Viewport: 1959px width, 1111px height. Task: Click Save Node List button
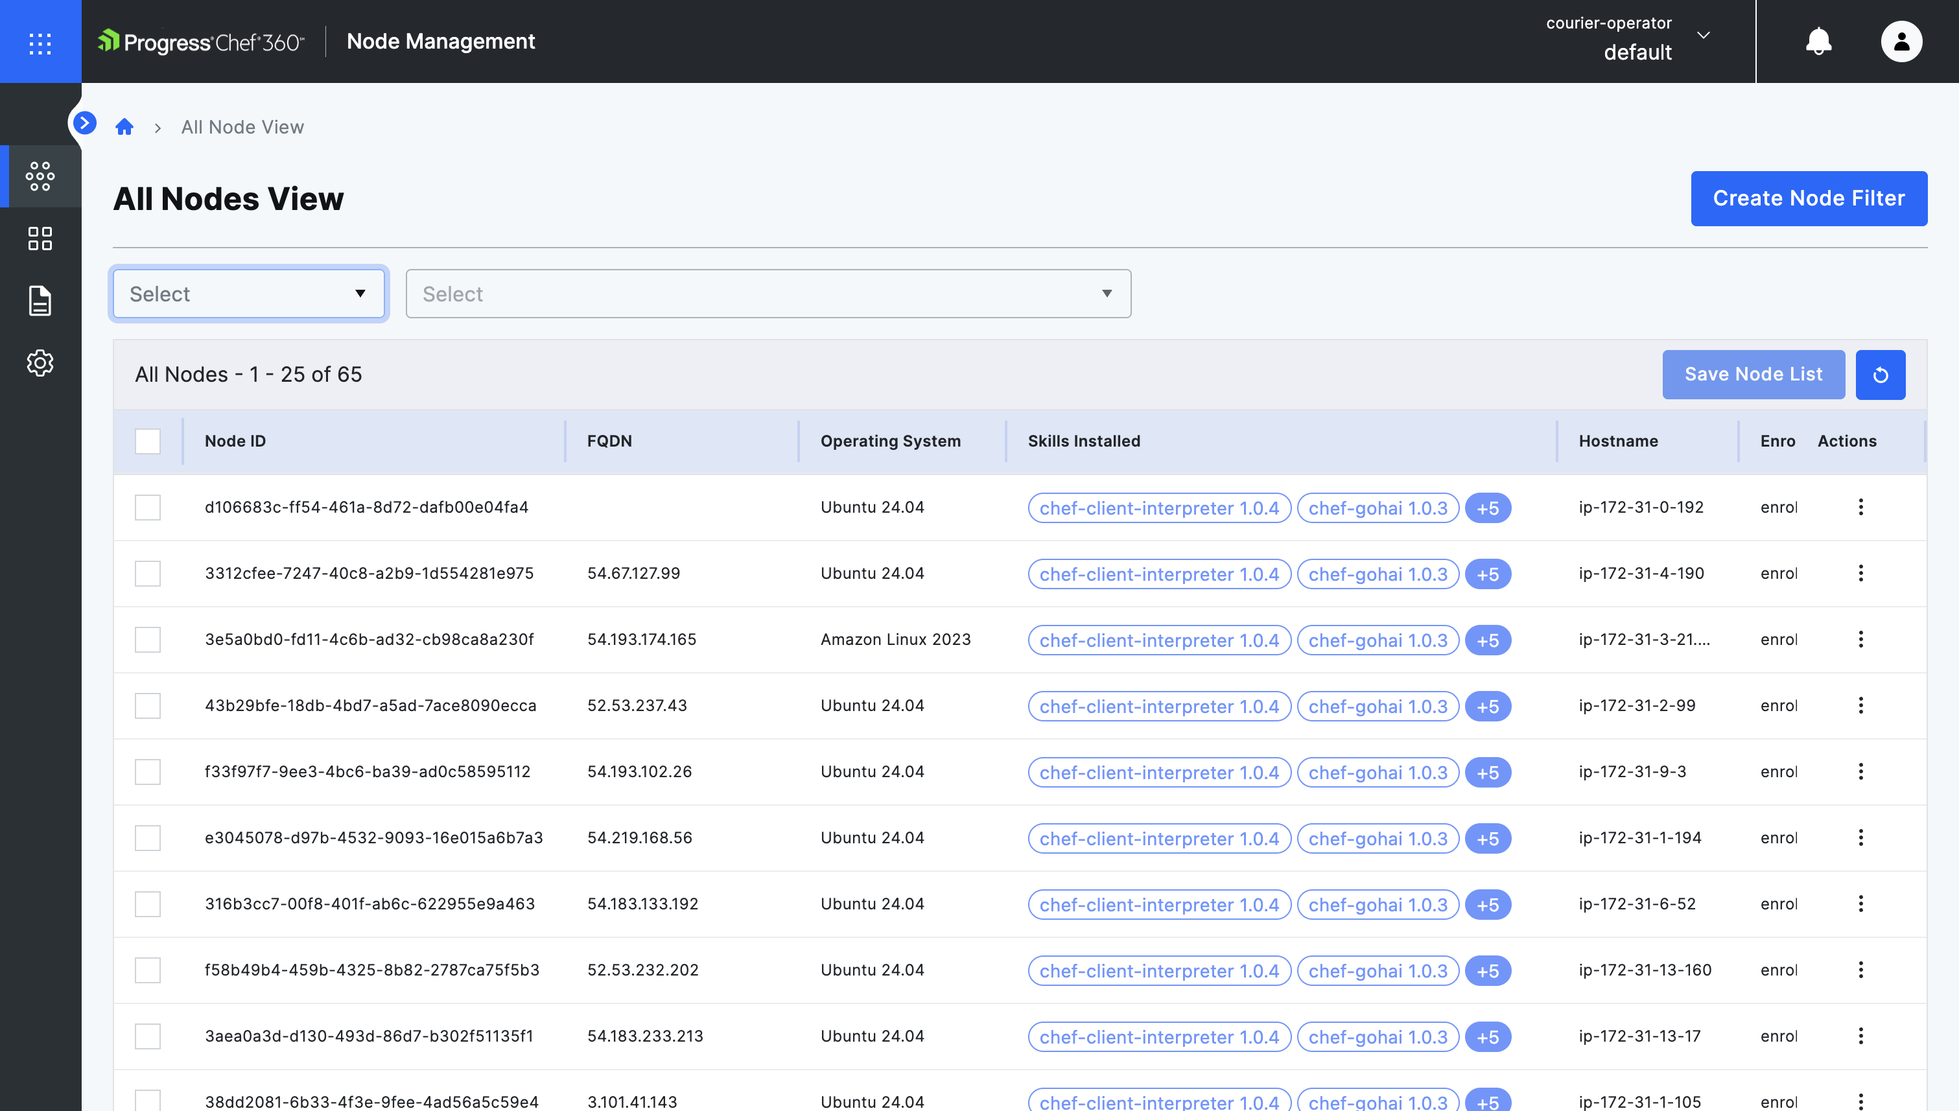(1753, 375)
